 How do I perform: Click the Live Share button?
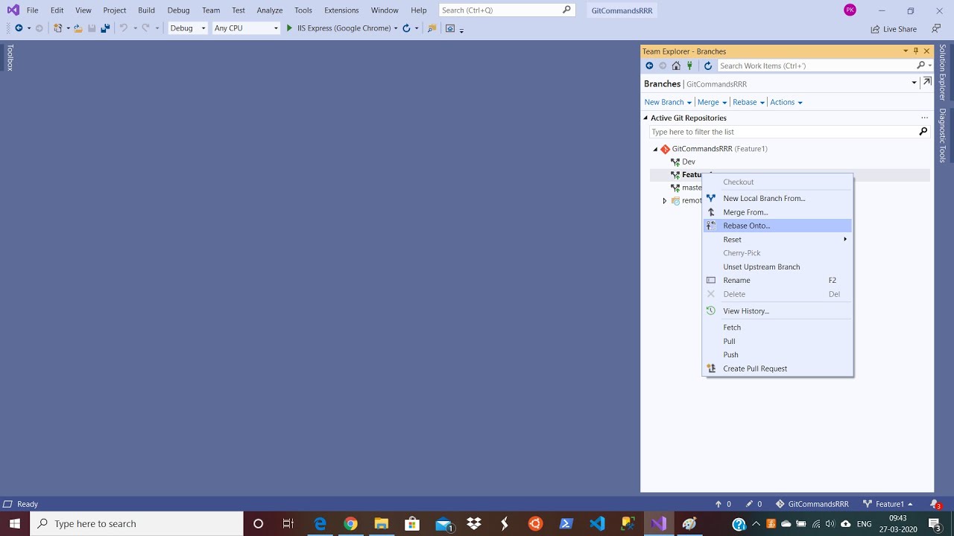[x=894, y=29]
